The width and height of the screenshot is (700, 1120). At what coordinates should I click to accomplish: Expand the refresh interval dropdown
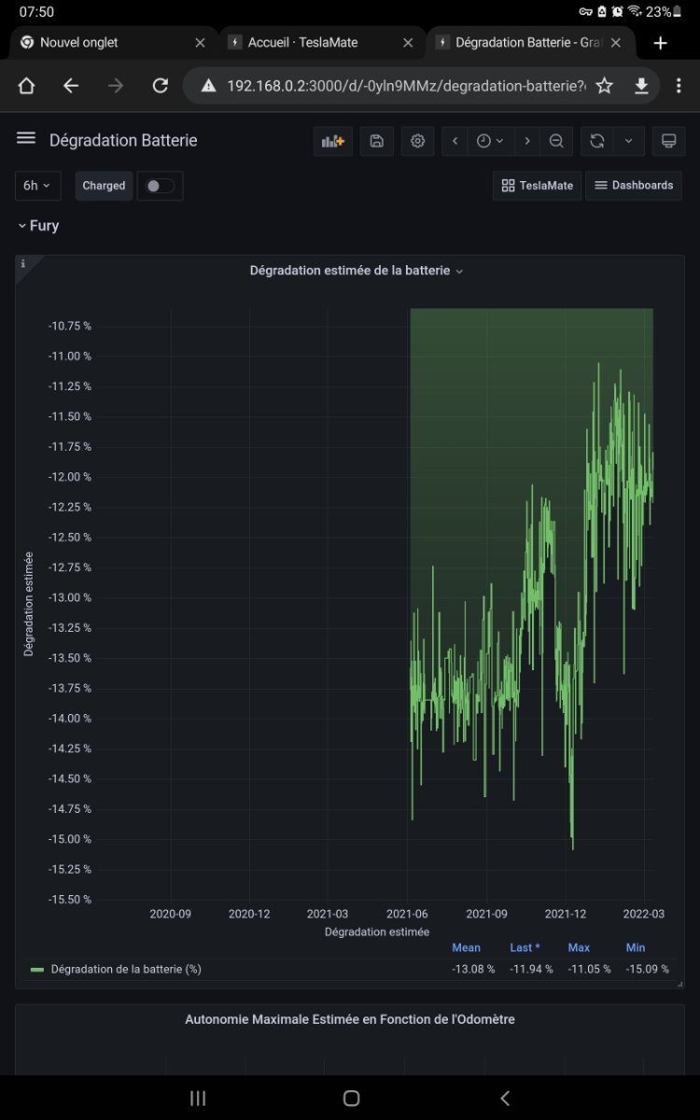click(628, 141)
